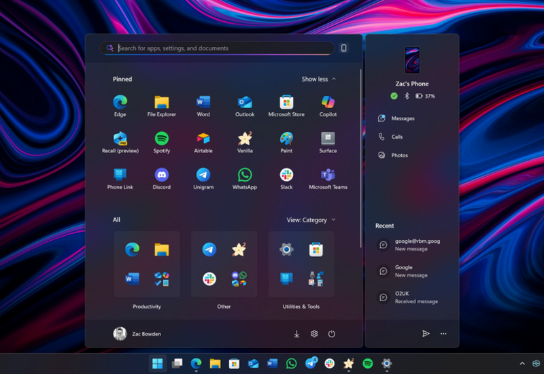Click Slack icon in Other category
544x374 pixels.
(x=209, y=279)
